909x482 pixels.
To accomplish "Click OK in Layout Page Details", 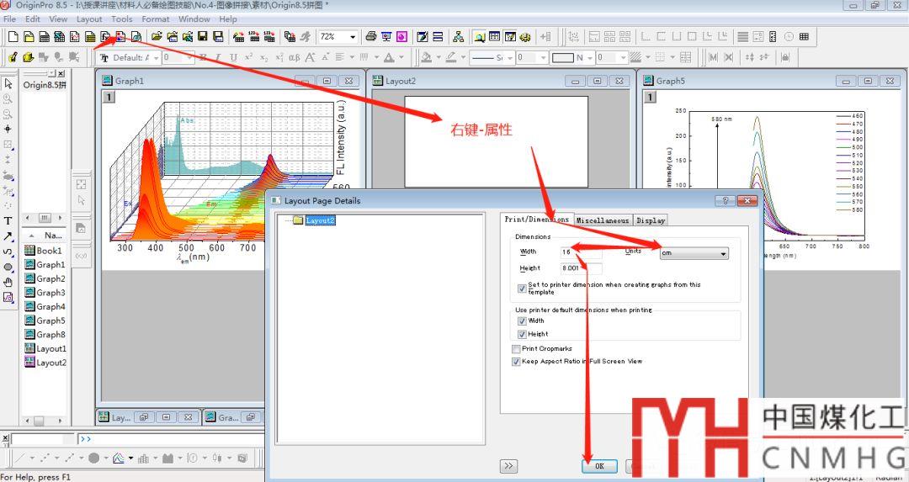I will (599, 465).
